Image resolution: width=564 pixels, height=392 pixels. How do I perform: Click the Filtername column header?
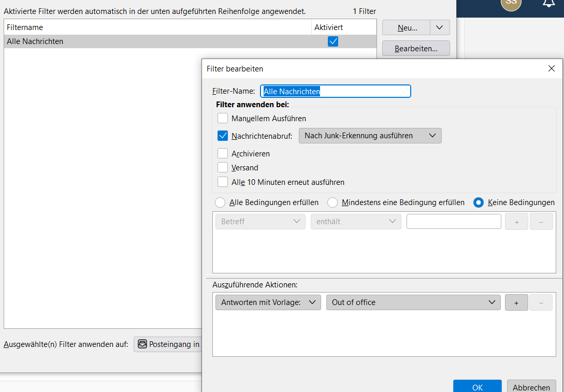click(157, 27)
